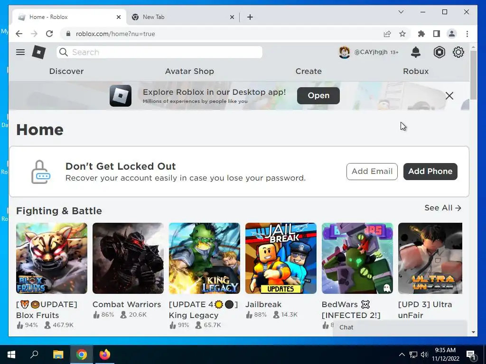Click the Add Phone button
This screenshot has width=486, height=364.
(x=430, y=172)
